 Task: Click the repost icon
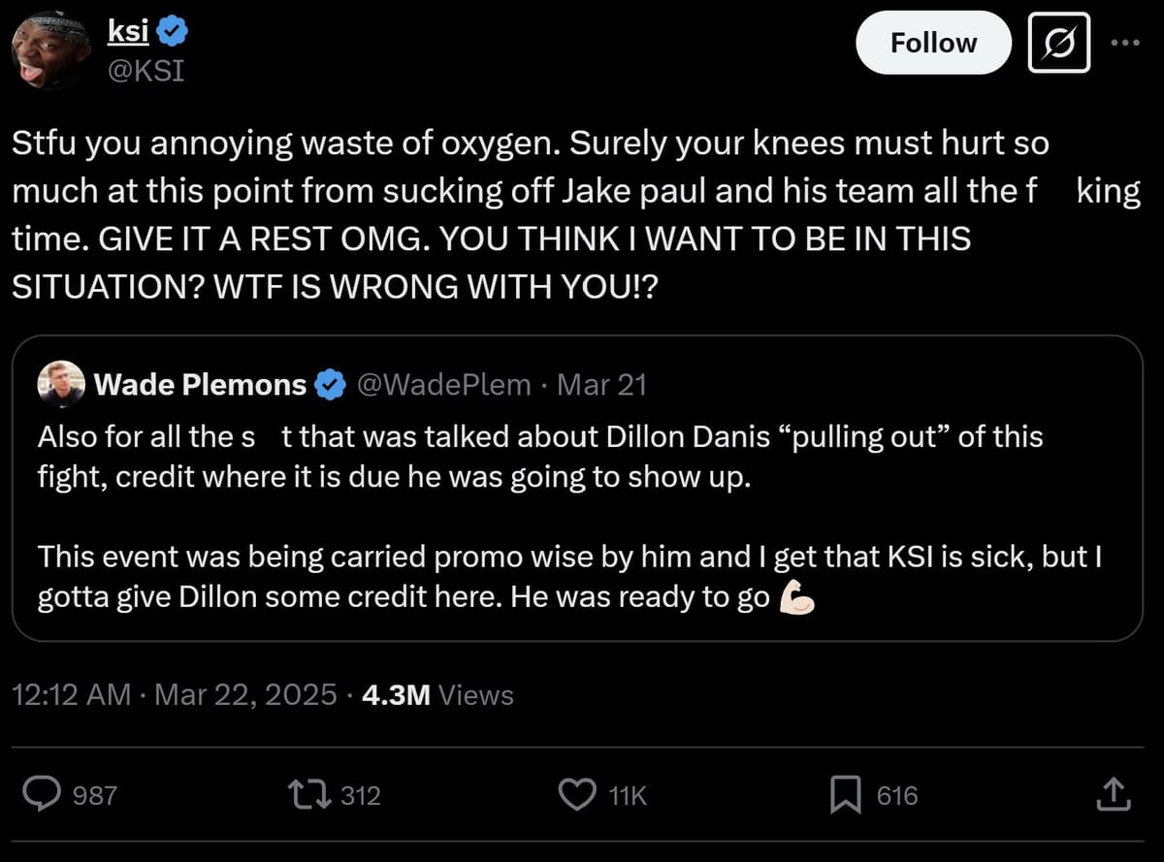pyautogui.click(x=312, y=795)
